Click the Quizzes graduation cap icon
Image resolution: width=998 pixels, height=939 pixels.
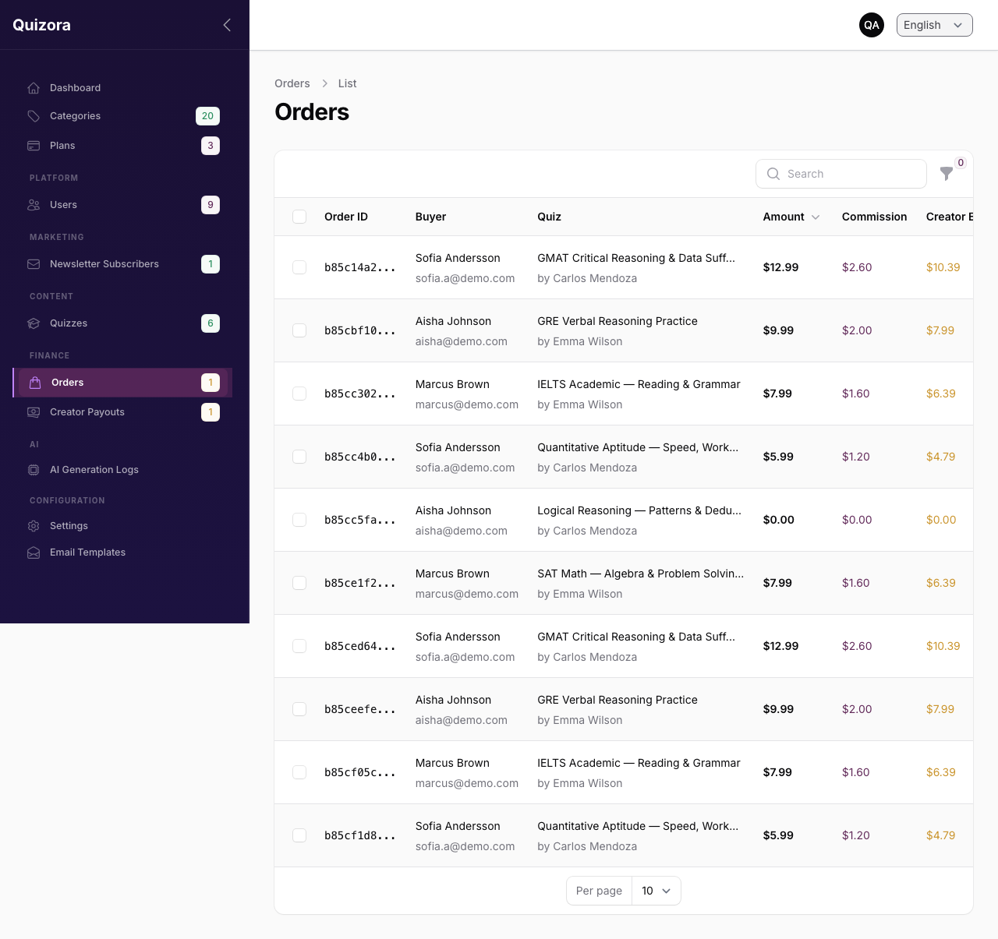point(34,323)
